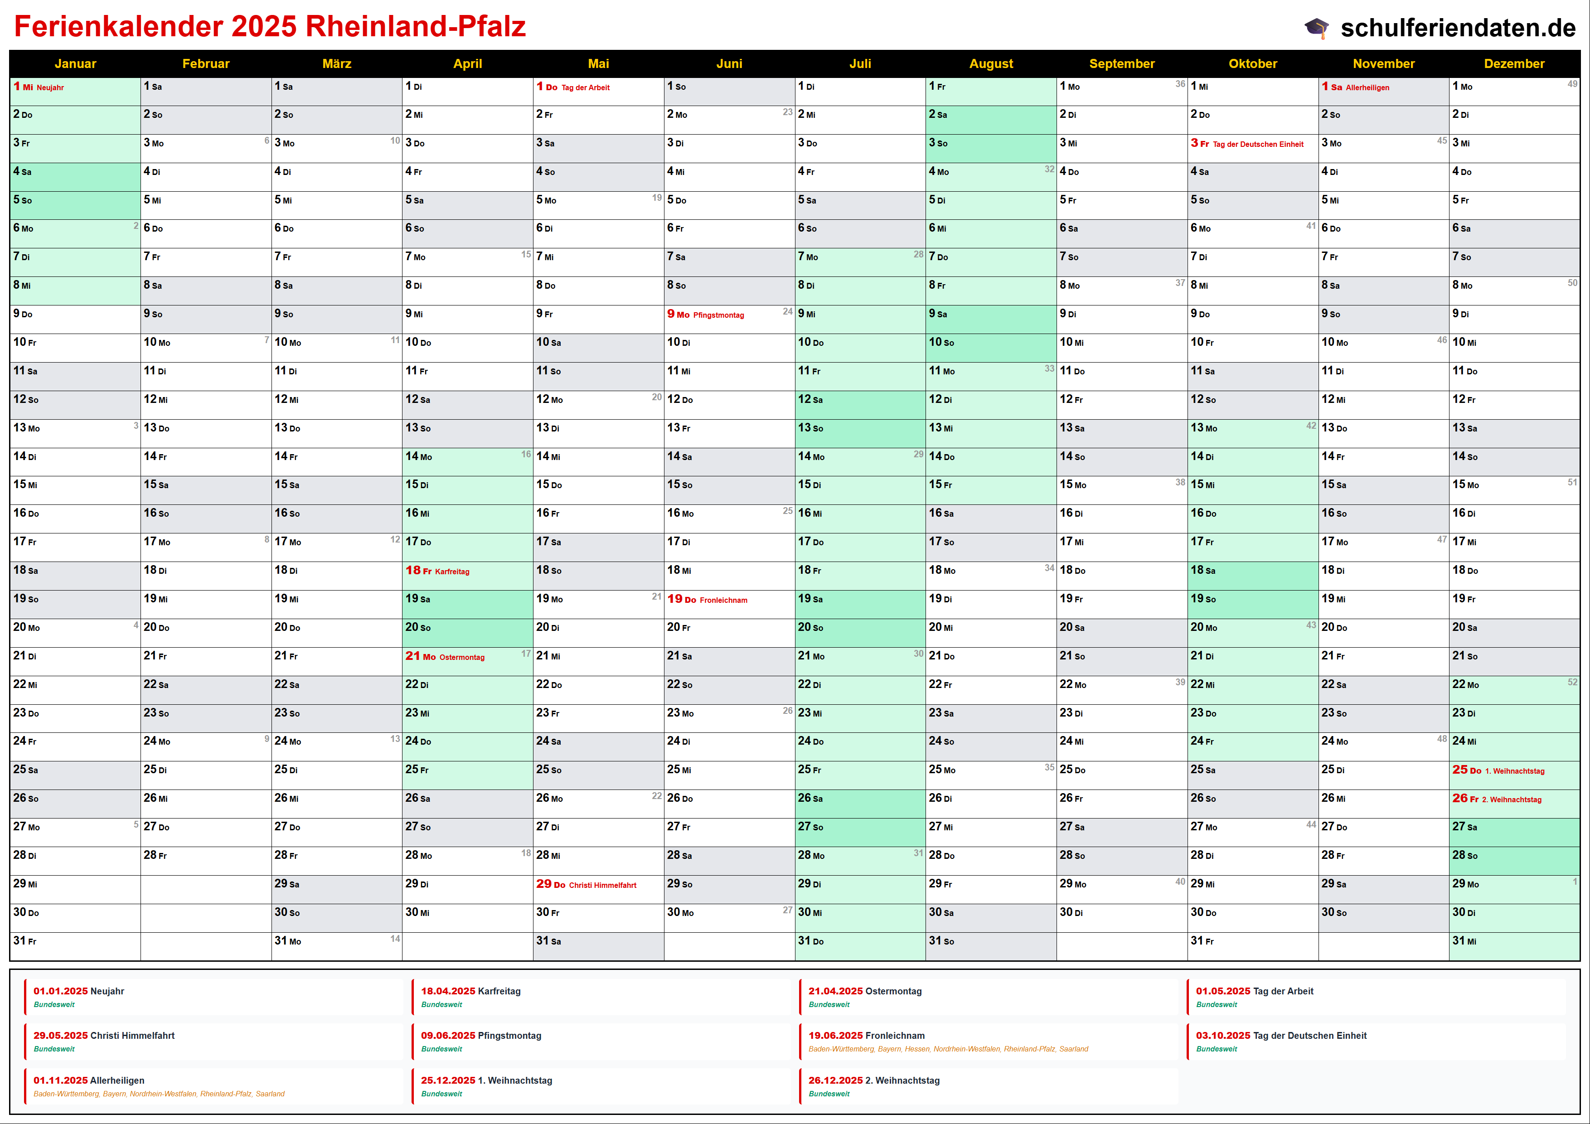This screenshot has width=1590, height=1124.
Task: Click the Ferienkalender 2025 Rheinland-Pfalz heading
Action: pos(270,26)
